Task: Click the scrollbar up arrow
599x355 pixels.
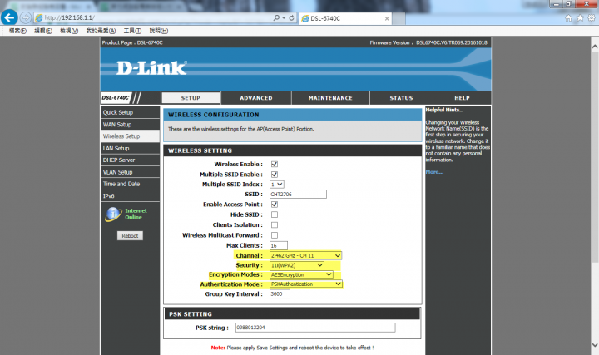Action: click(x=595, y=47)
